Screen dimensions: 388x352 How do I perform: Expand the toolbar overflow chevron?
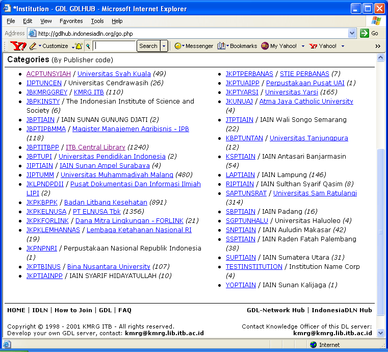pos(378,46)
